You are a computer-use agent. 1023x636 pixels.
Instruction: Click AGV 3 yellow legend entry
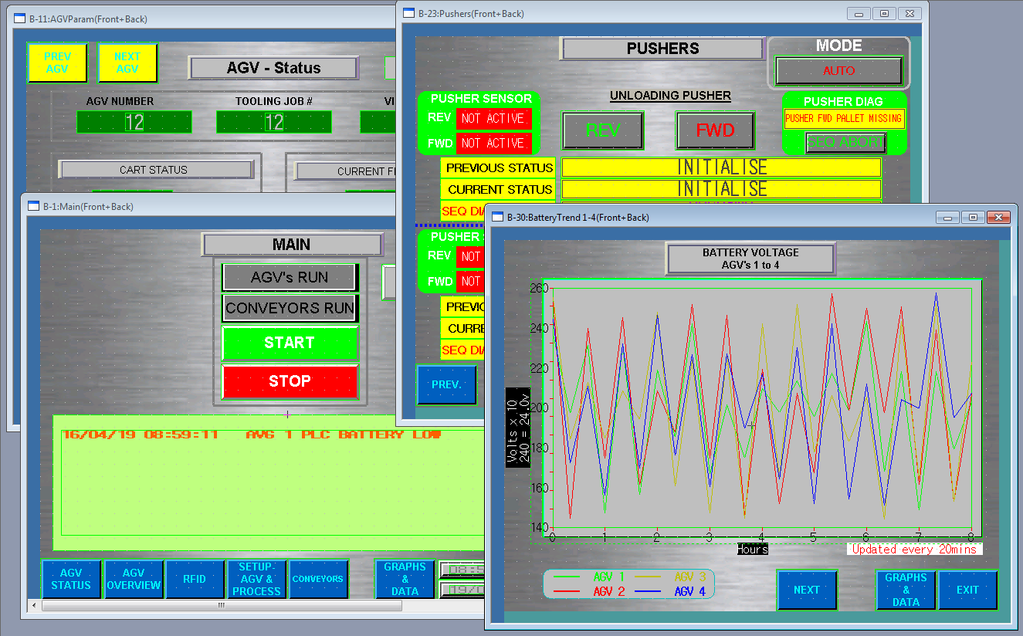click(670, 577)
